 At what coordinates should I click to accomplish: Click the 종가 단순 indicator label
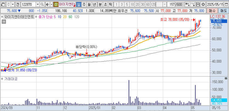click(45, 17)
